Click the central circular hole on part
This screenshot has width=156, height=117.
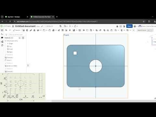tap(96, 66)
